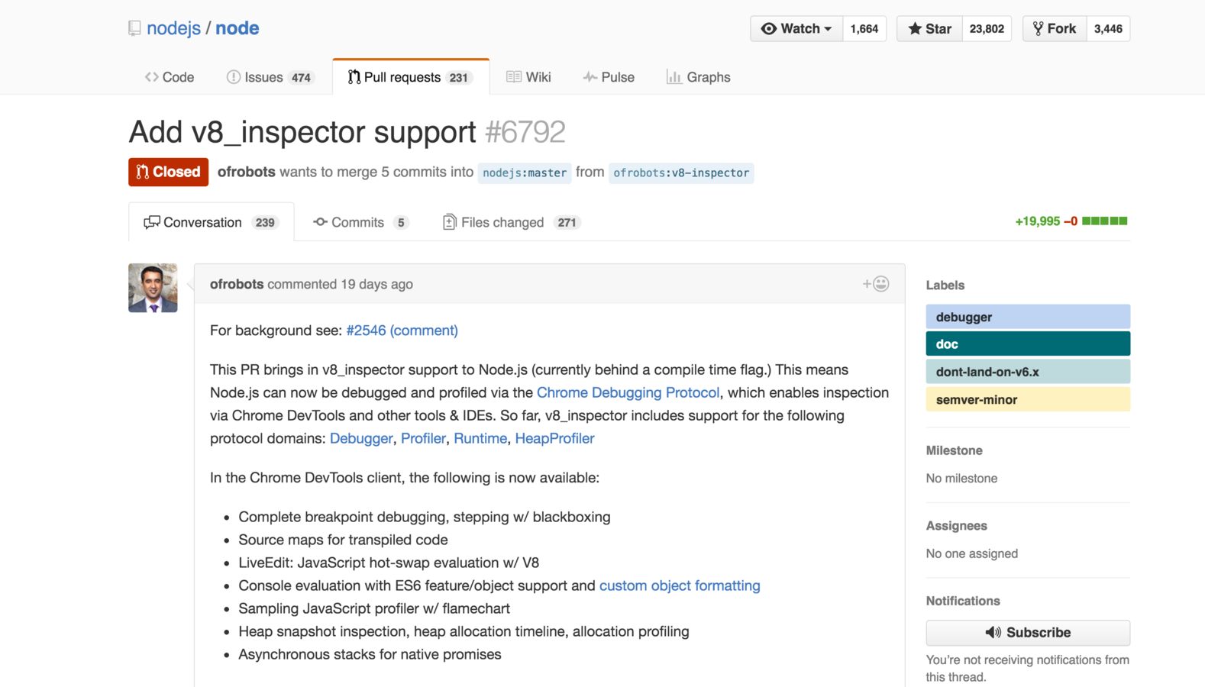Click the Pull requests branch icon
The width and height of the screenshot is (1205, 687).
[354, 77]
